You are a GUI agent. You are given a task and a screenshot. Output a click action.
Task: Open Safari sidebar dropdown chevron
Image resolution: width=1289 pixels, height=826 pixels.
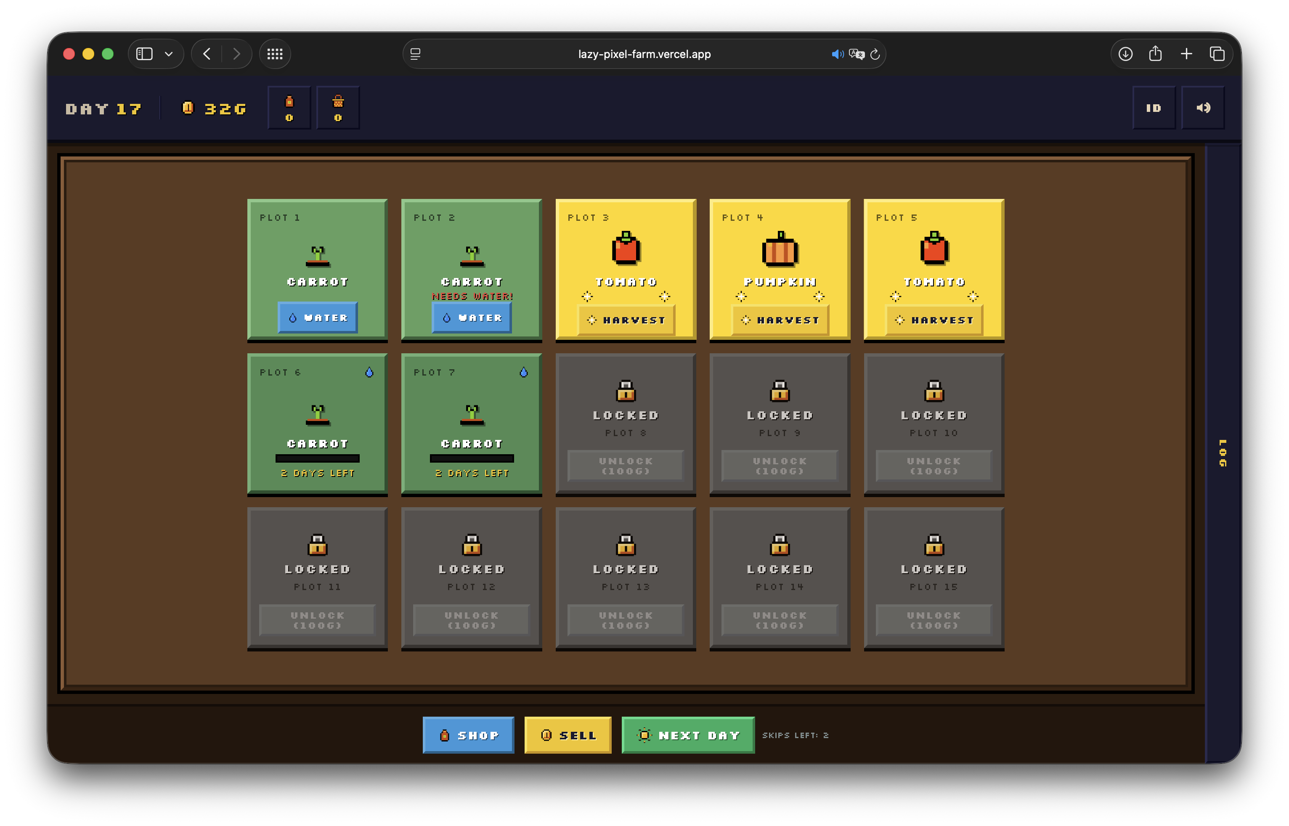tap(169, 54)
